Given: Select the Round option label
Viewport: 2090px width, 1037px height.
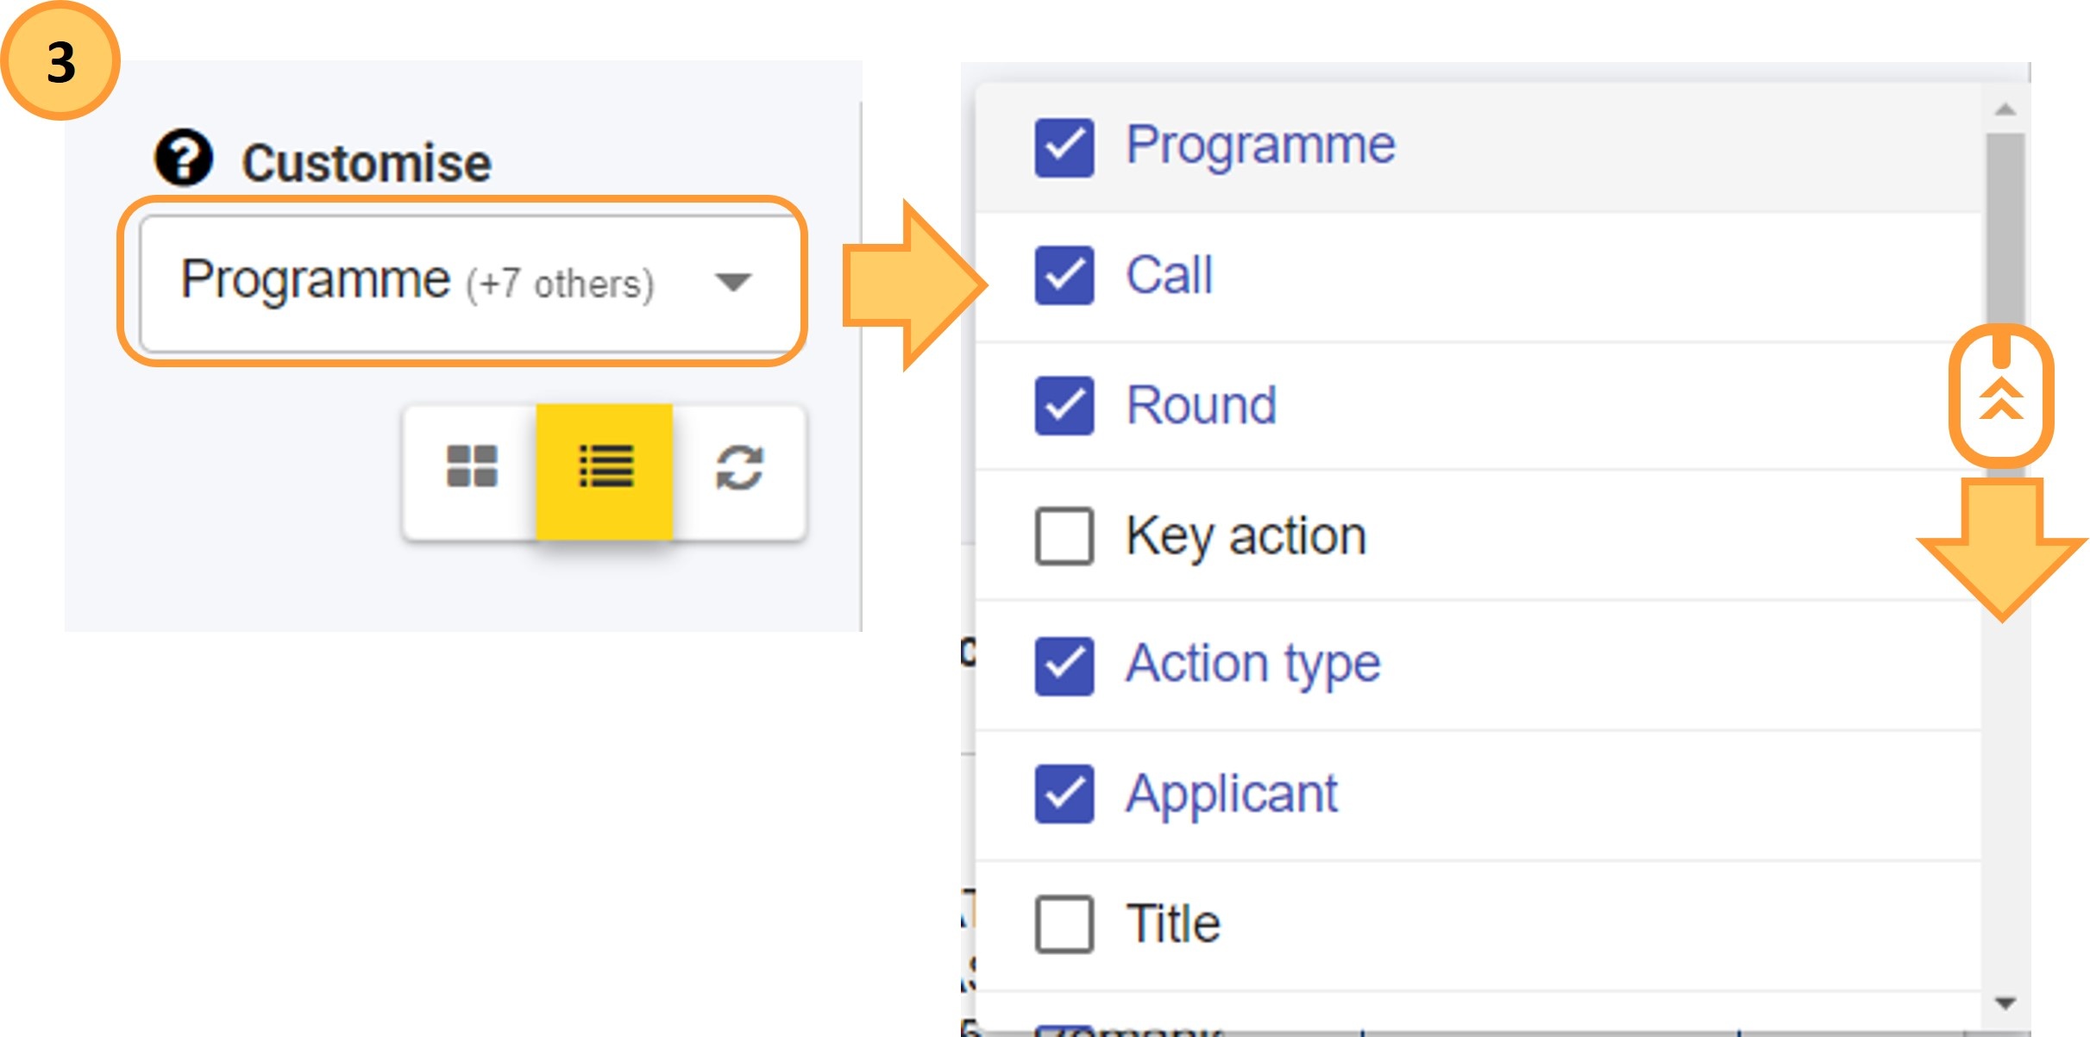Looking at the screenshot, I should 1202,405.
